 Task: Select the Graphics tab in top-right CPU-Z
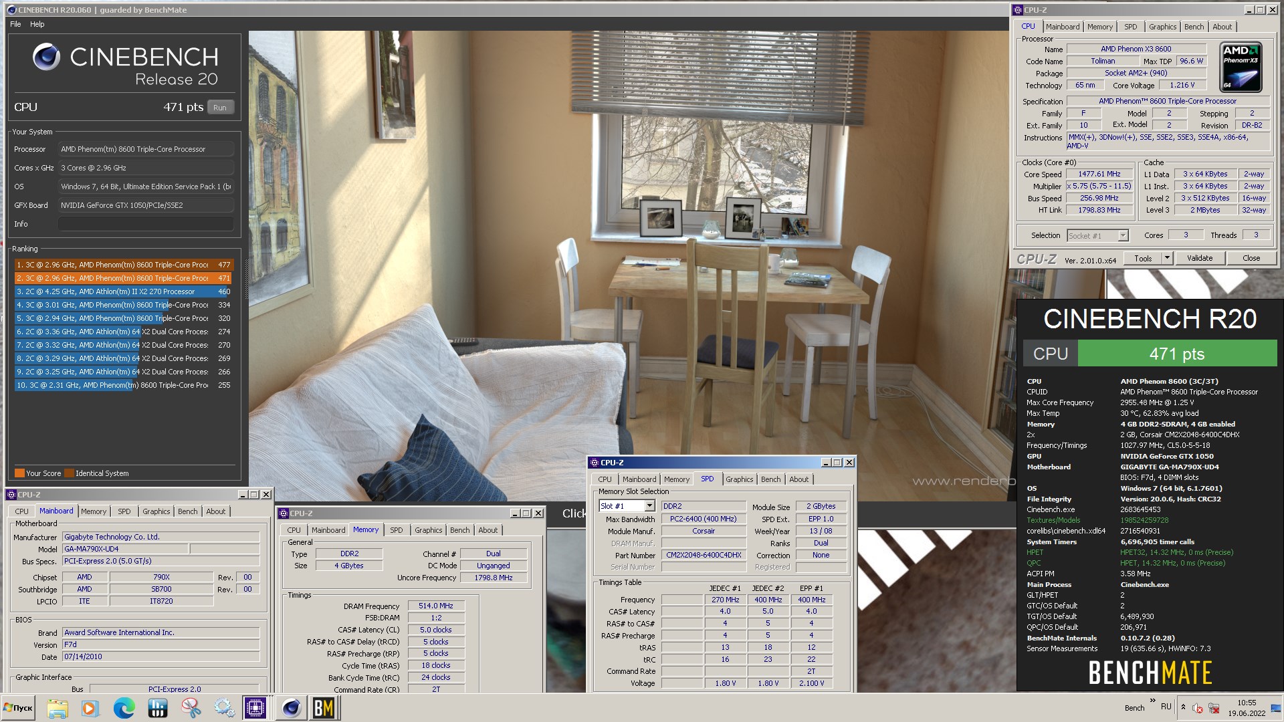point(1162,27)
